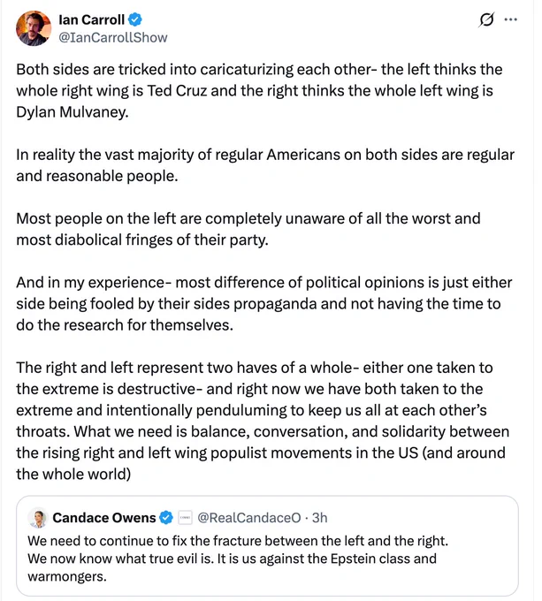Open the three-dot more options menu
The width and height of the screenshot is (542, 601).
(510, 19)
